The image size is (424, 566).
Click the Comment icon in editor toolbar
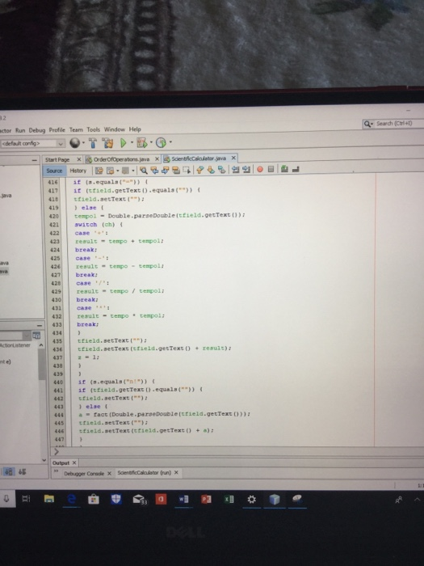(284, 168)
